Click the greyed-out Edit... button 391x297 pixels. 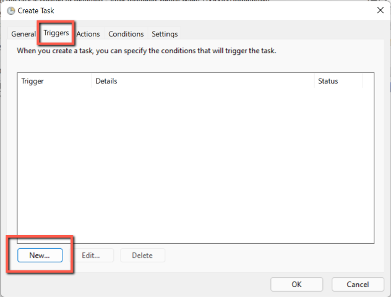[90, 255]
